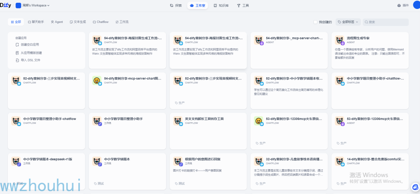
Task: Open the floating browser assistant icon bottom right
Action: [415, 187]
